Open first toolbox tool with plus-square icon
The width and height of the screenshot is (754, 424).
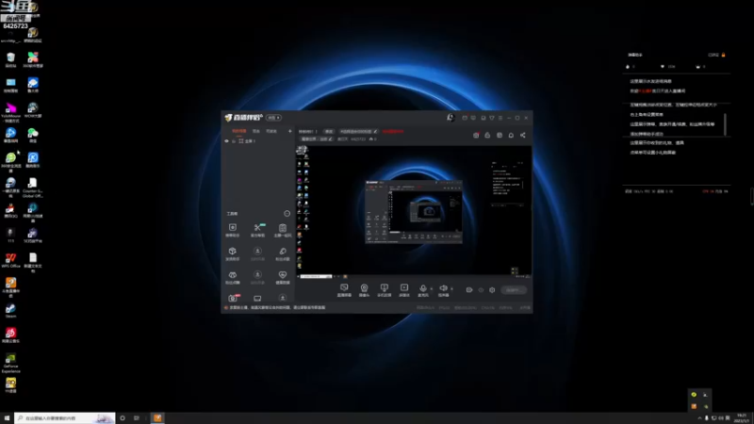233,230
